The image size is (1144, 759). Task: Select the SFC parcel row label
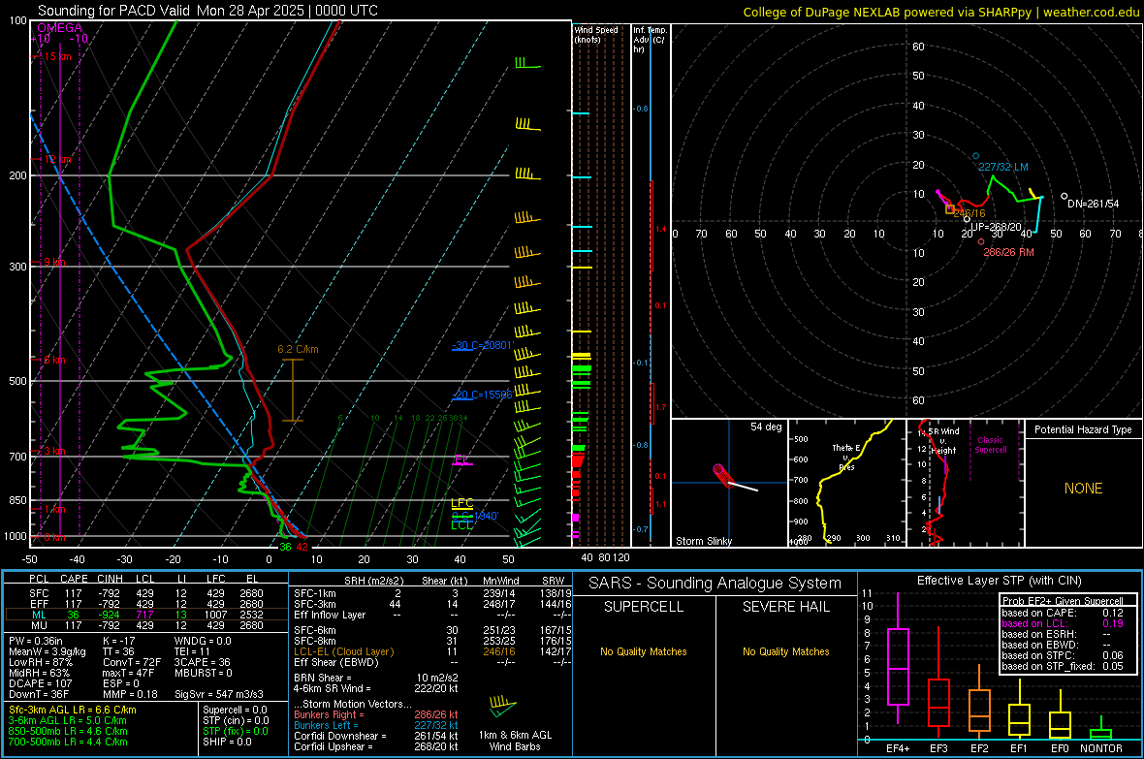pos(40,593)
